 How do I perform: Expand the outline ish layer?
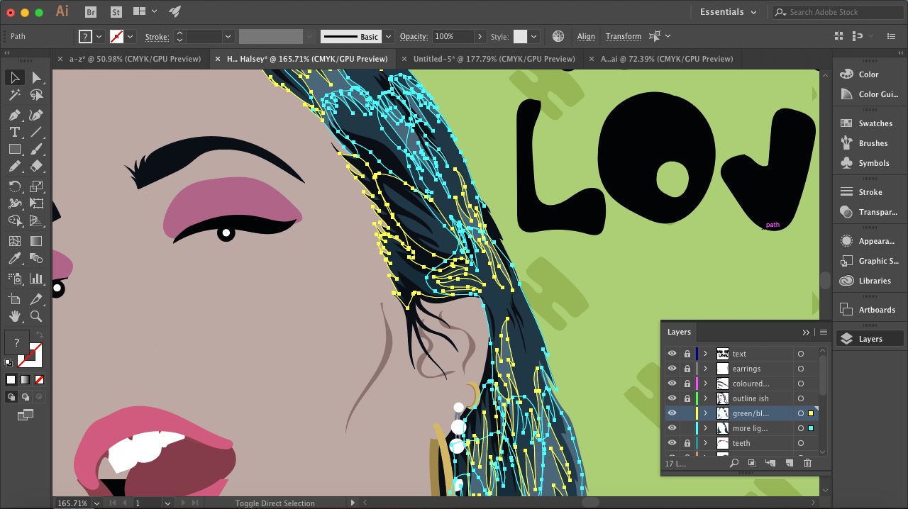click(705, 398)
